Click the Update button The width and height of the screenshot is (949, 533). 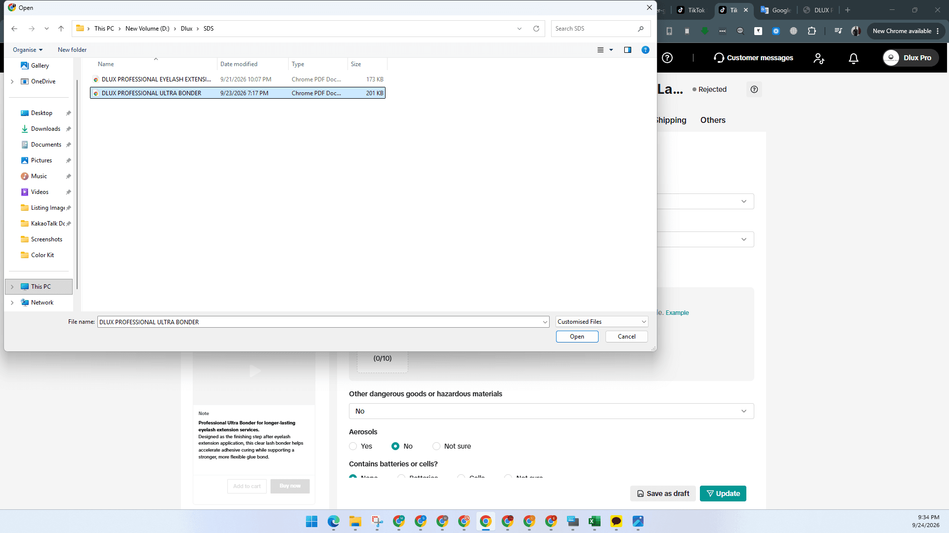[723, 494]
